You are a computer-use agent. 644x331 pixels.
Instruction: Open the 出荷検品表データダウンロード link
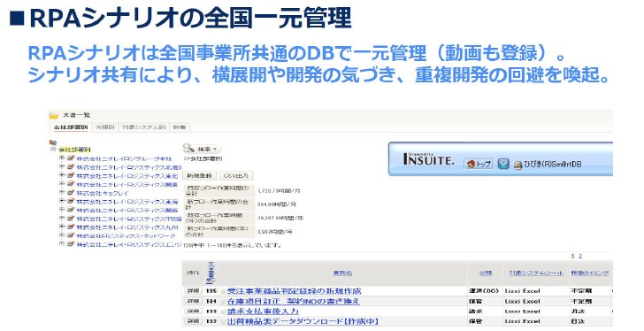pos(303,321)
